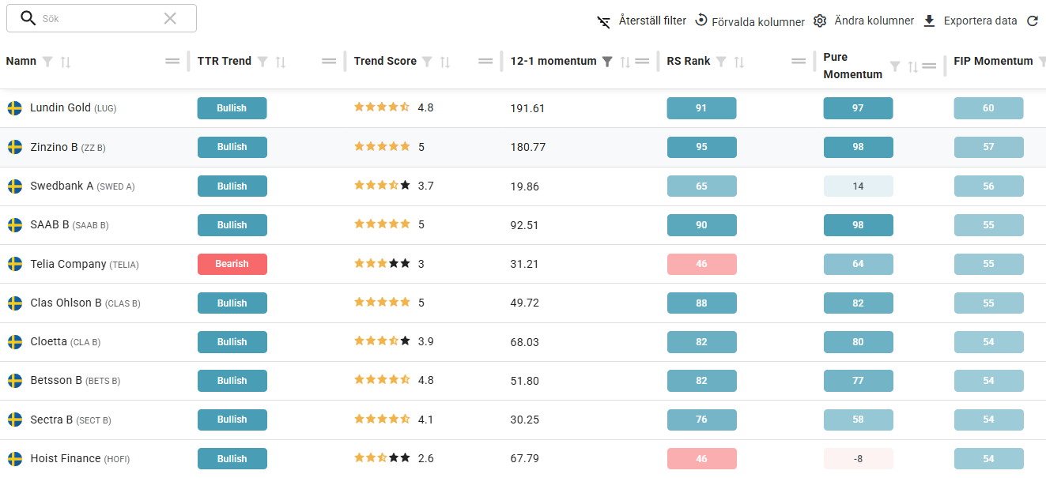Click Pure Momentum 14 in Swedbank row
The image size is (1046, 478).
click(x=858, y=186)
